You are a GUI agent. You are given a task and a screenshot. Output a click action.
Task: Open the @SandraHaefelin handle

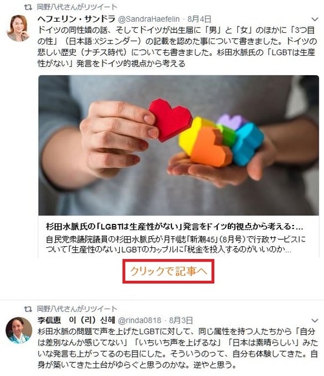point(149,19)
